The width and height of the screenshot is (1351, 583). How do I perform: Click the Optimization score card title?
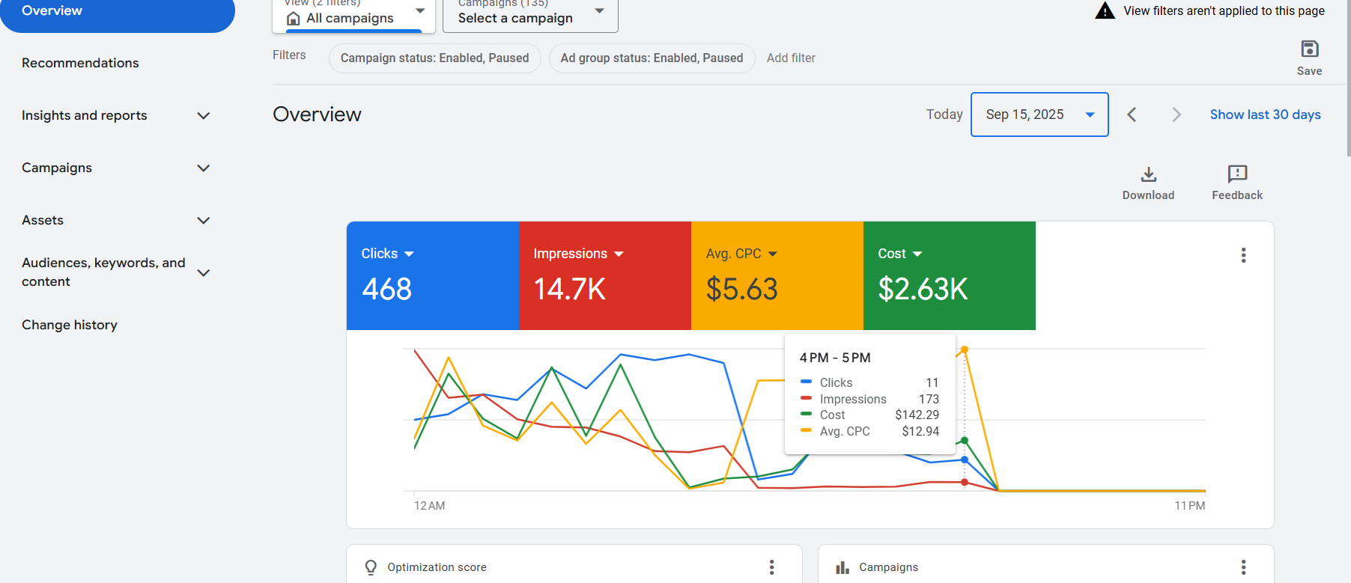[x=437, y=567]
